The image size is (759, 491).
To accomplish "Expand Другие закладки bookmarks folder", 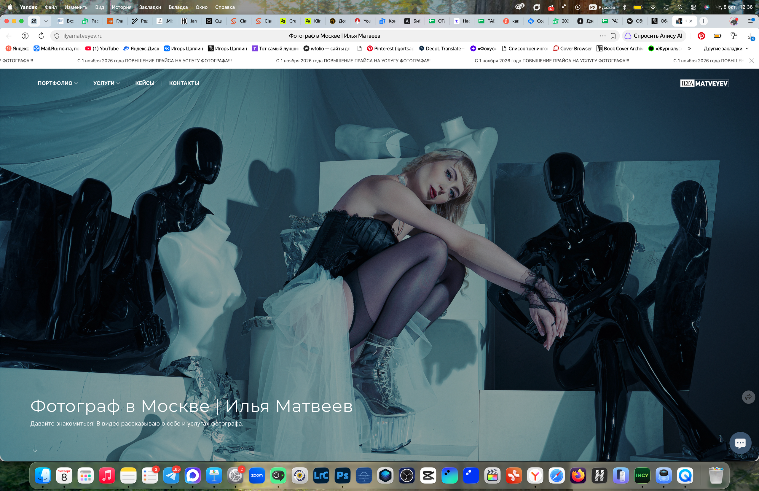I will 726,48.
